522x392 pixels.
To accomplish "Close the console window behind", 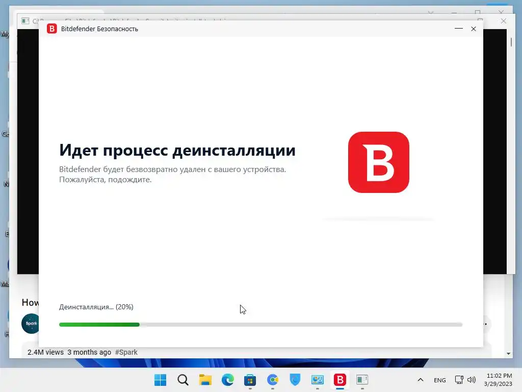I will 503,21.
